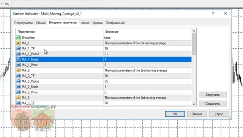Click the MA_2_TF integer type icon
The image size is (243, 137).
(19, 76)
